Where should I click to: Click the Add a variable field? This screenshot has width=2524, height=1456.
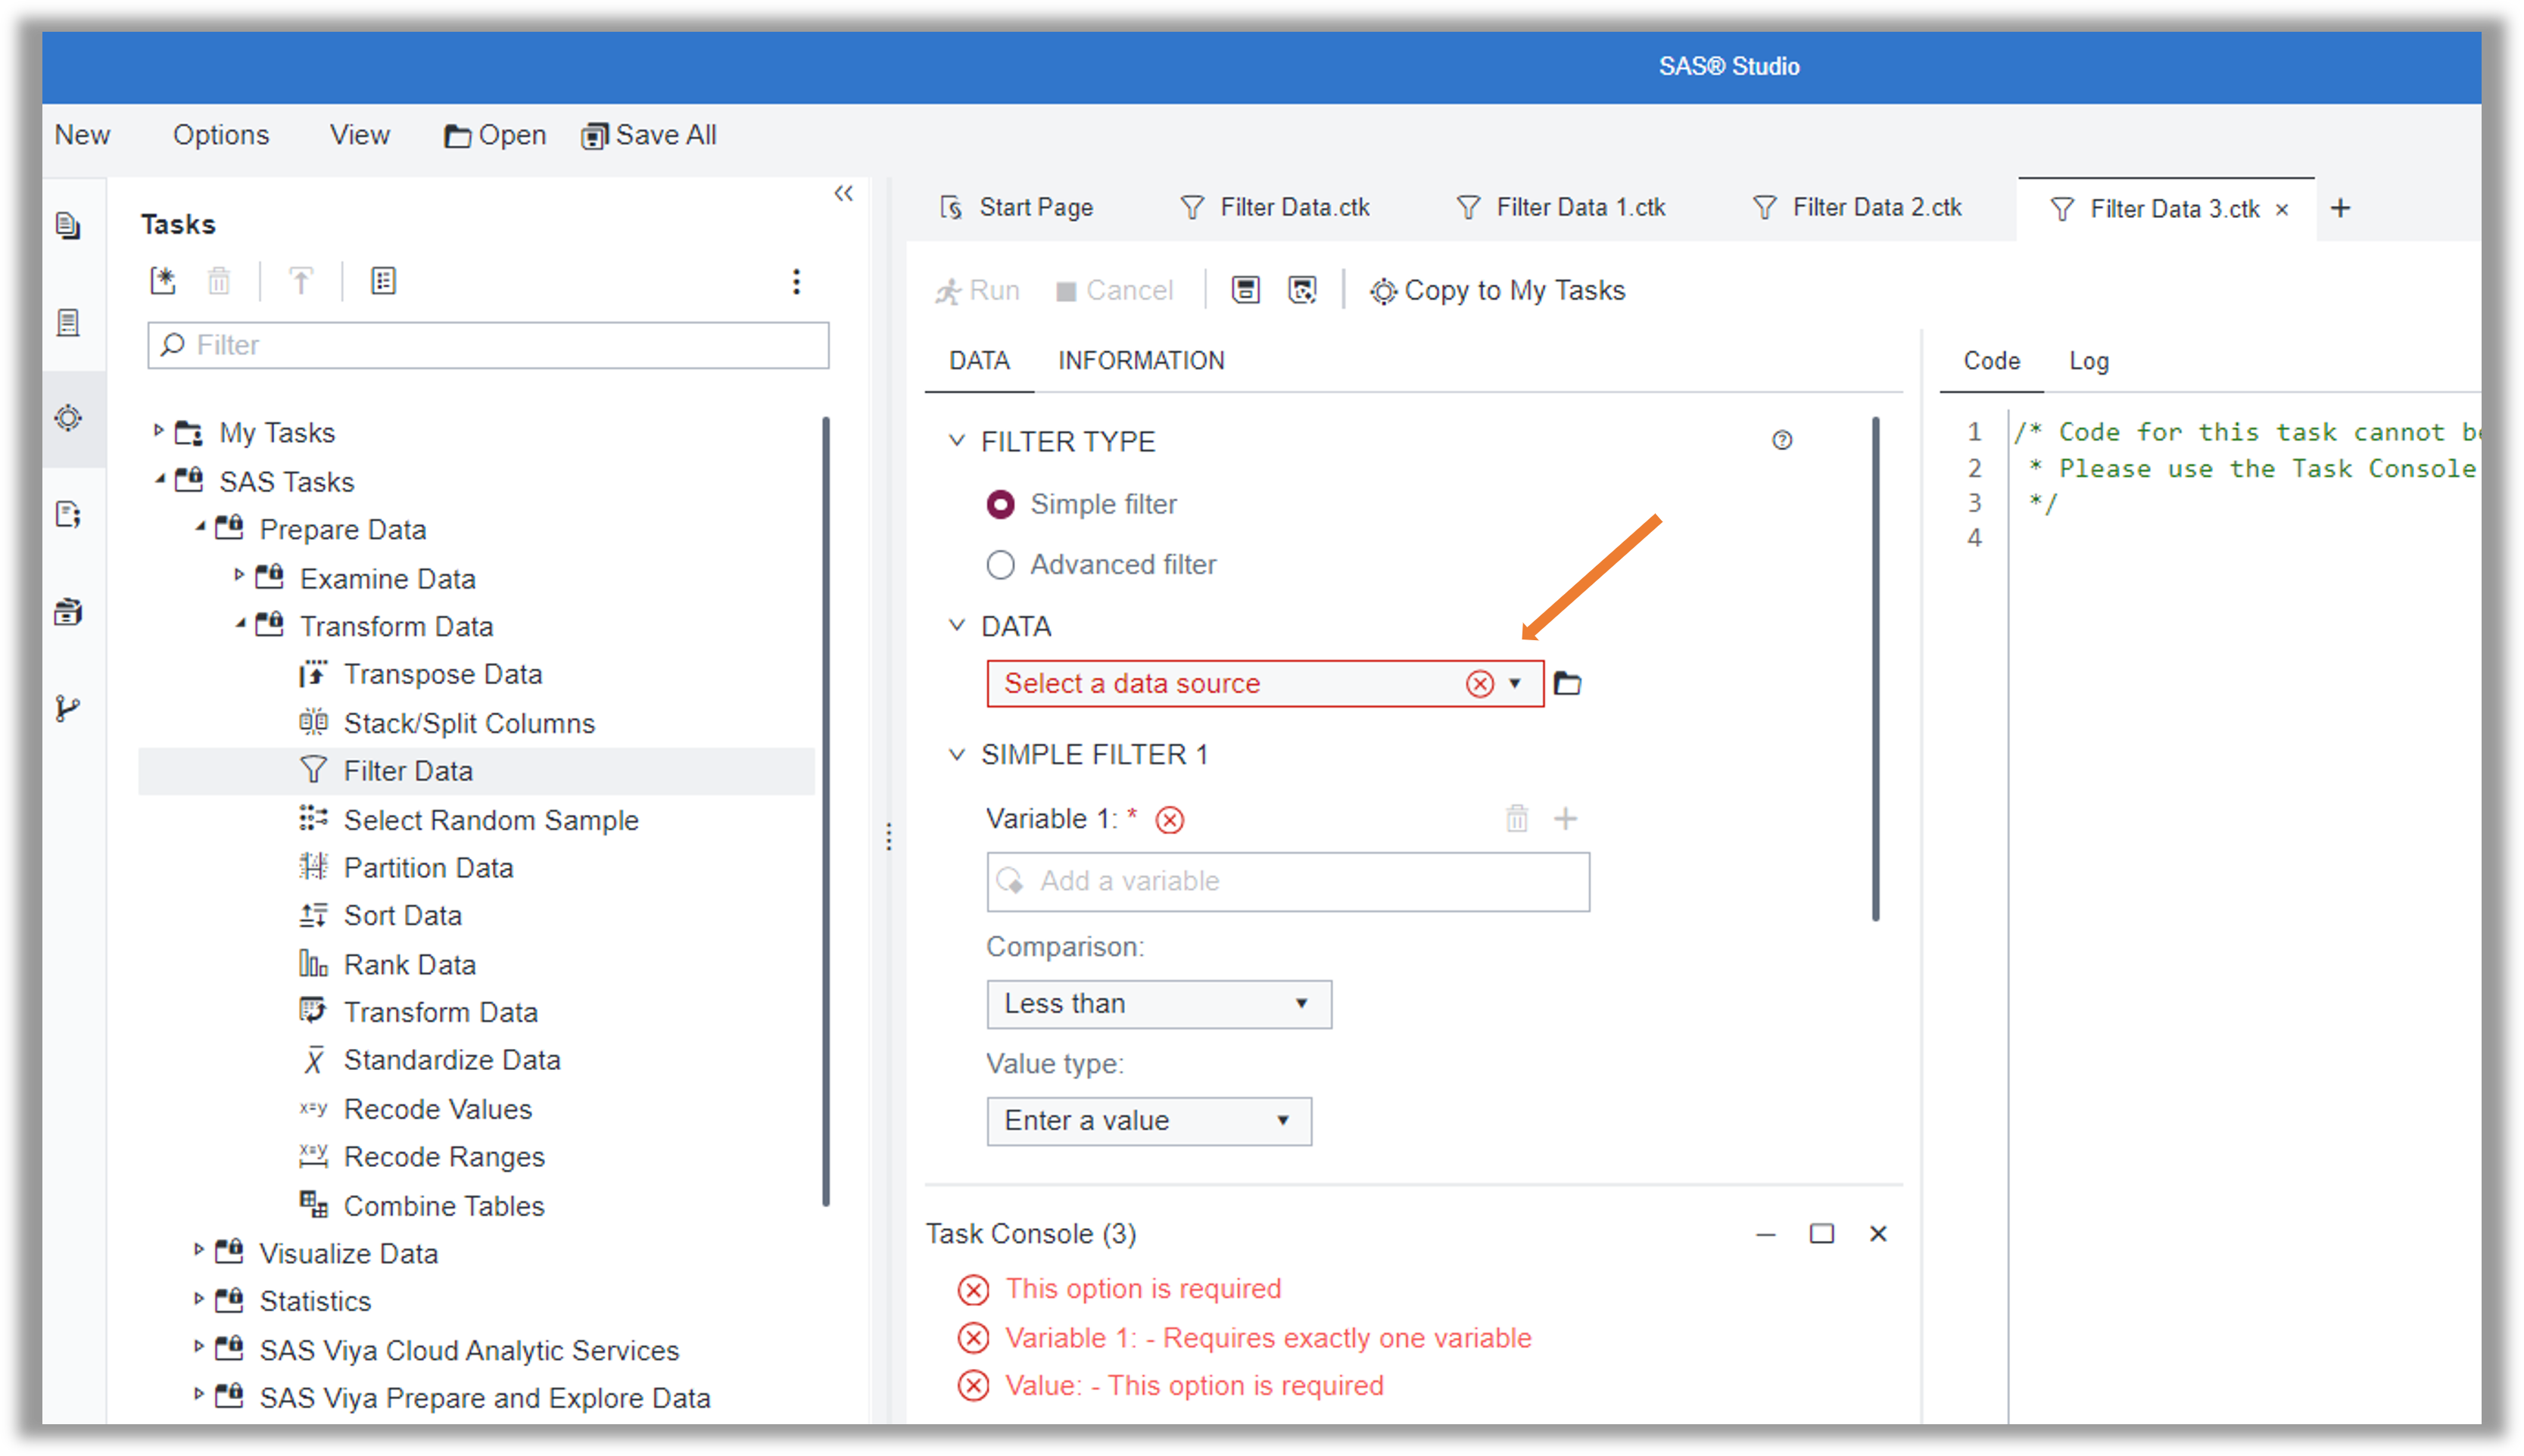[x=1288, y=881]
